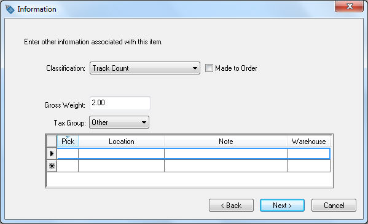Click the Note cell in current row

225,154
